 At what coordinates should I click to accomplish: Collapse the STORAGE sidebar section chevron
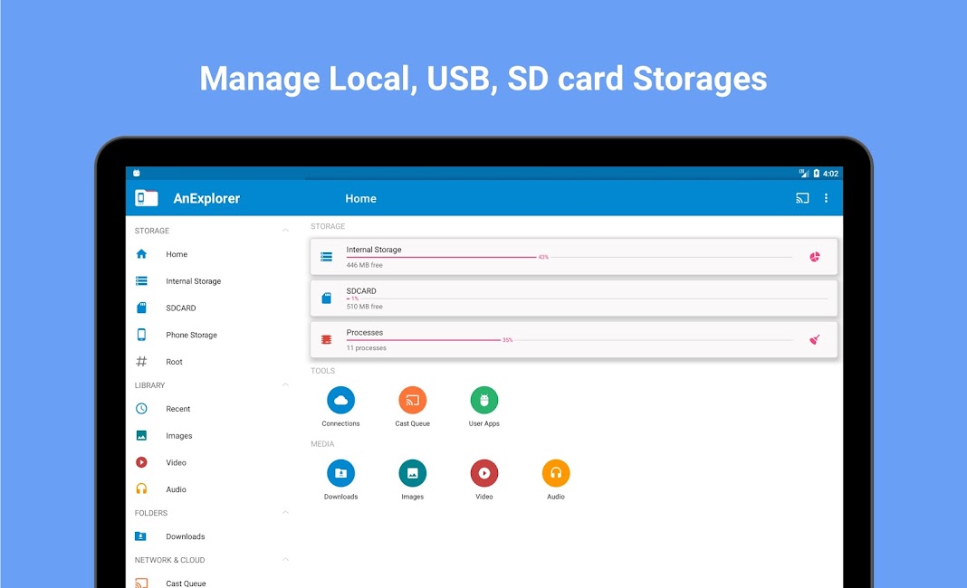(x=285, y=231)
